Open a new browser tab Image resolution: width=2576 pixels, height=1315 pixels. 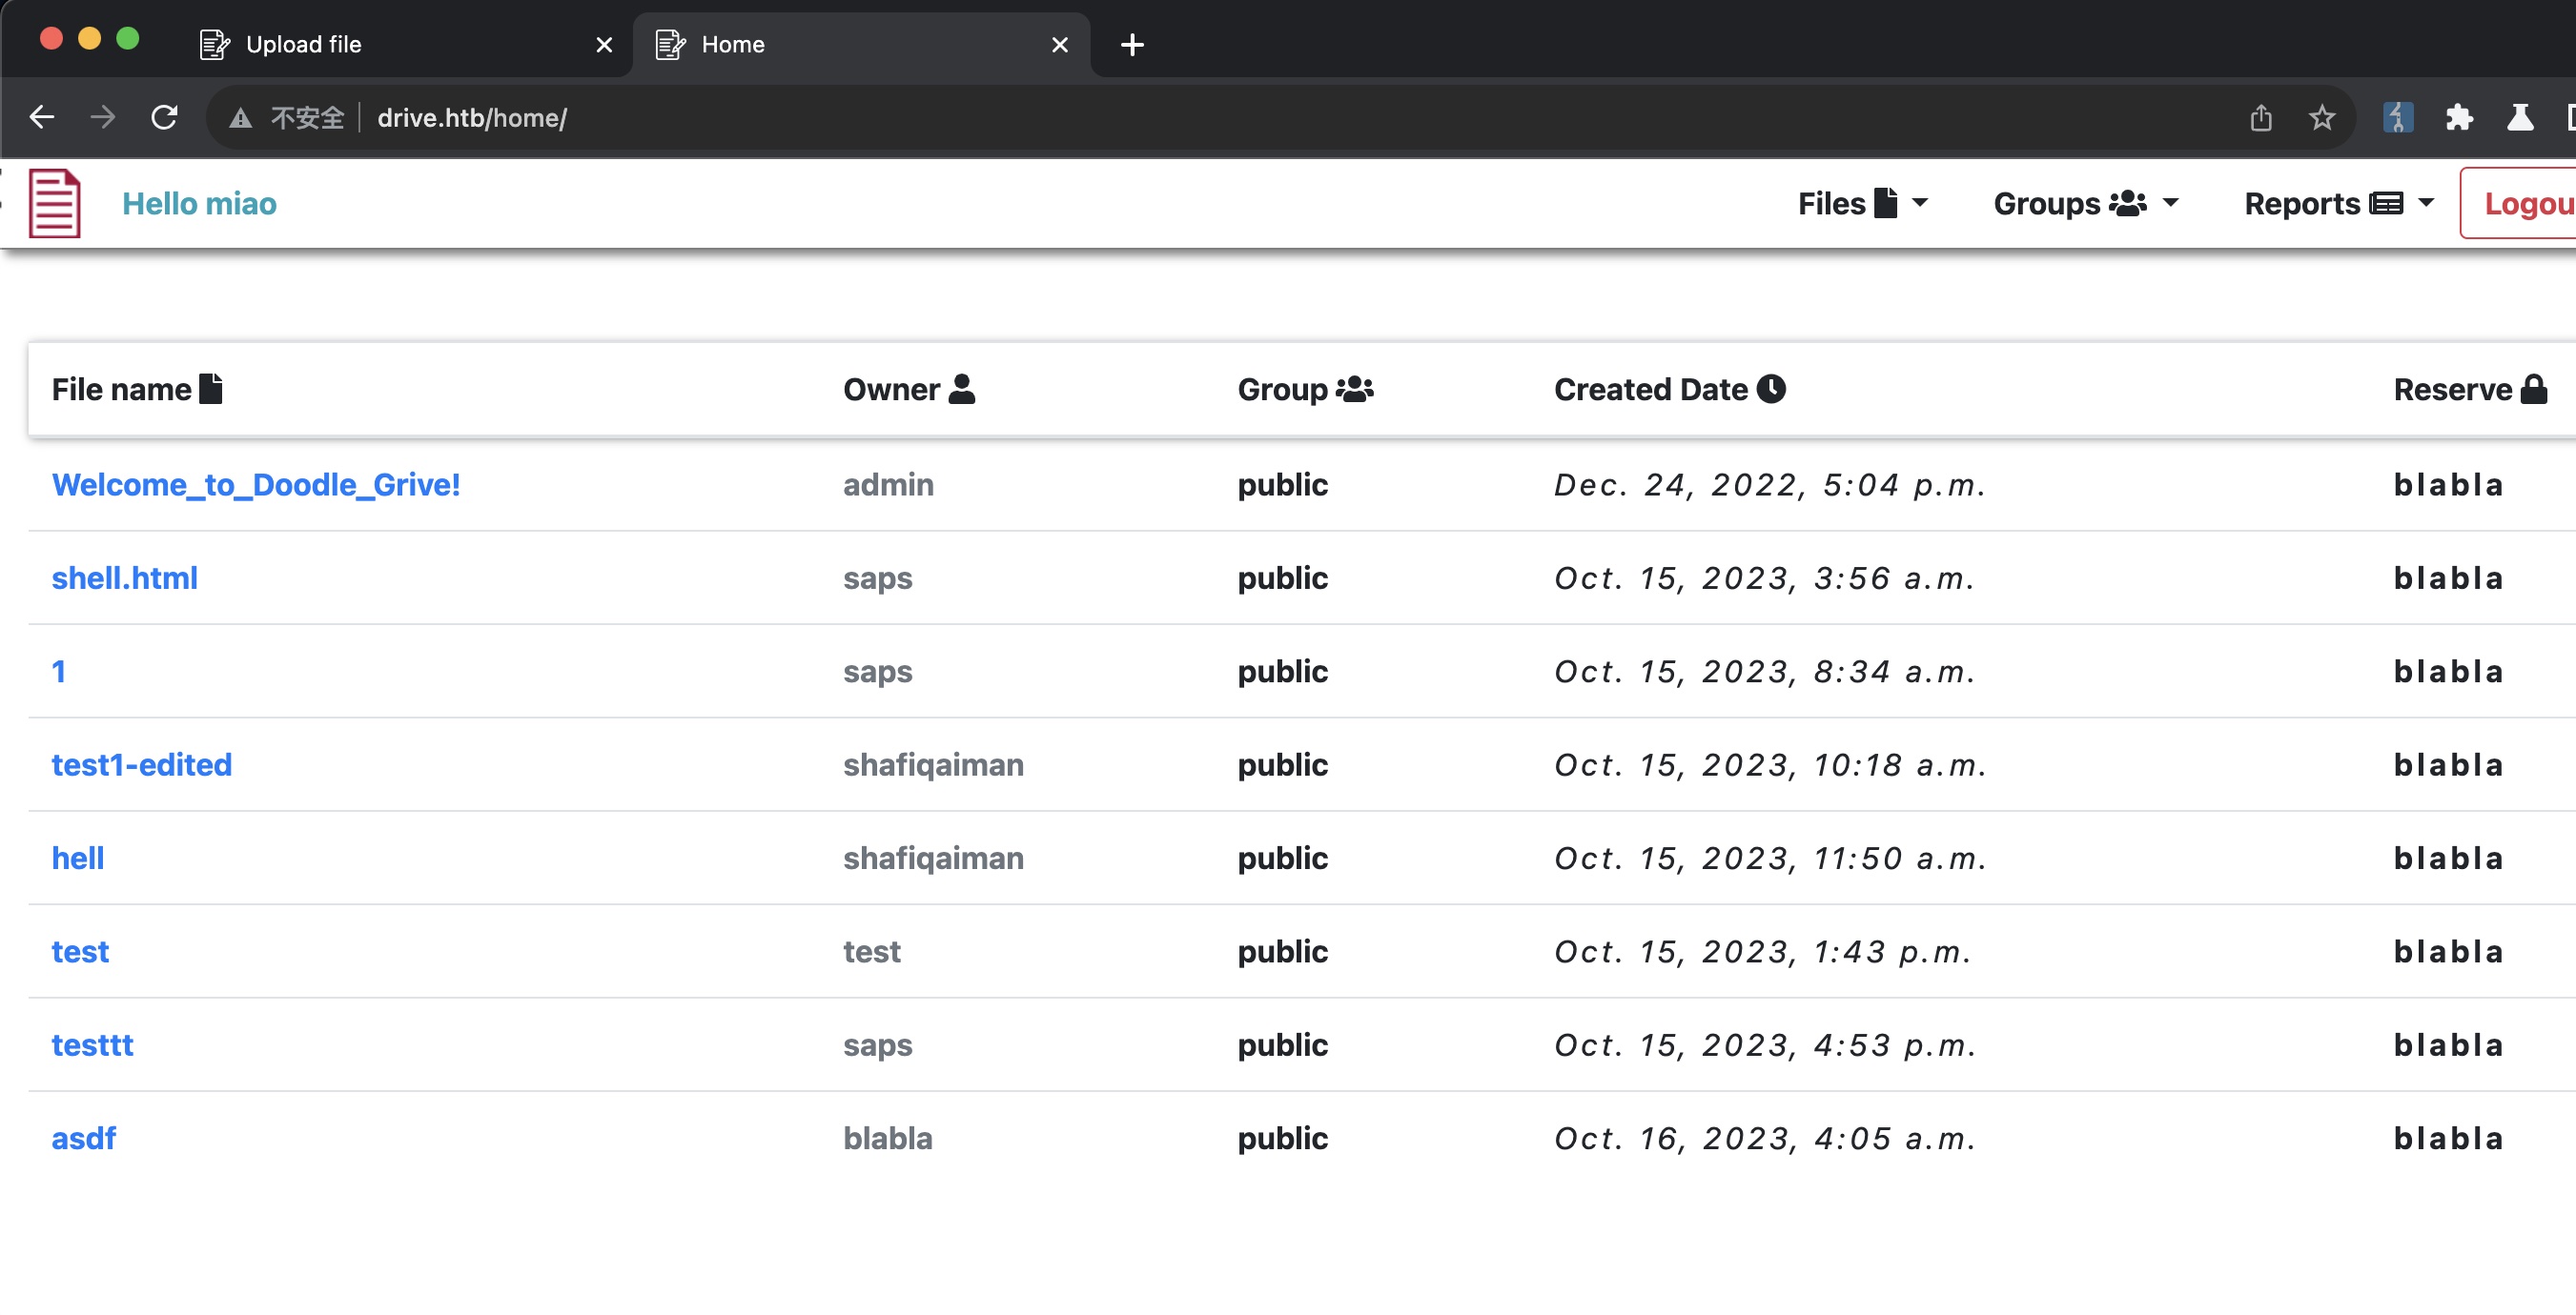pyautogui.click(x=1131, y=45)
